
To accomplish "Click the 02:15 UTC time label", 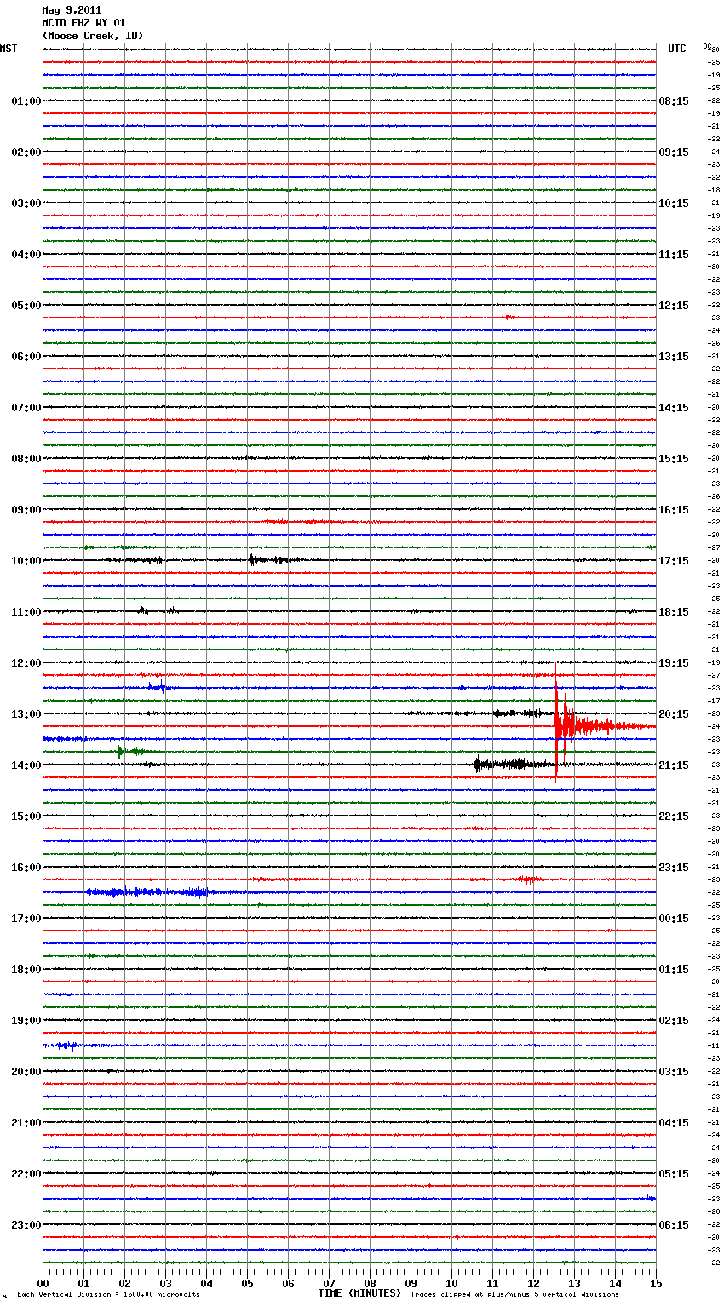I will point(674,1020).
